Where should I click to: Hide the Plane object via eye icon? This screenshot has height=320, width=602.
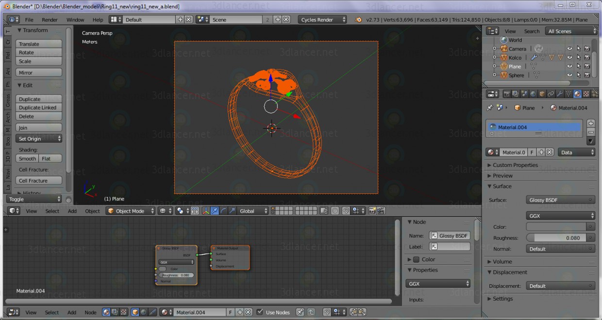click(570, 66)
